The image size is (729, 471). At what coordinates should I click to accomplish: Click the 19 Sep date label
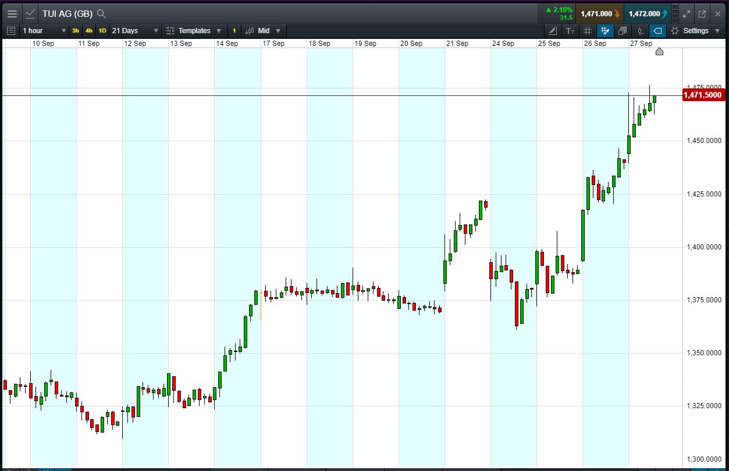(x=365, y=44)
